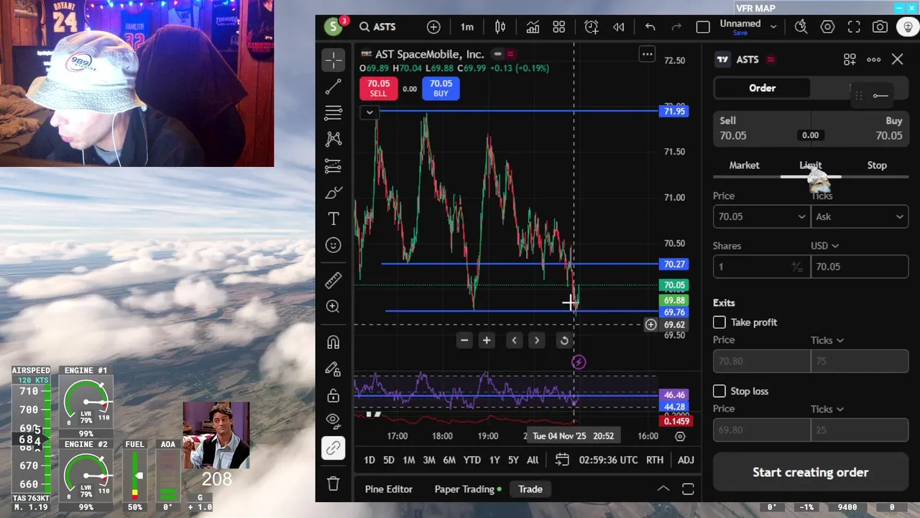
Task: Toggle stay in drawing mode
Action: 333,369
